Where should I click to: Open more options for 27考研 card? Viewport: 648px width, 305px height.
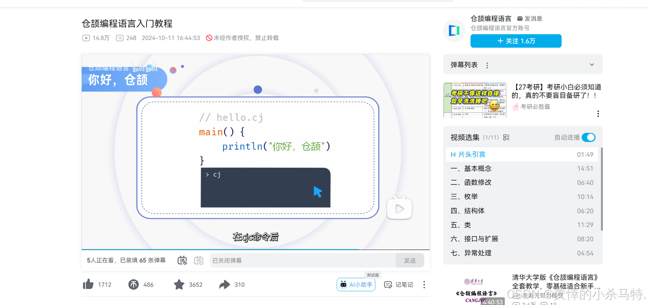coord(598,114)
